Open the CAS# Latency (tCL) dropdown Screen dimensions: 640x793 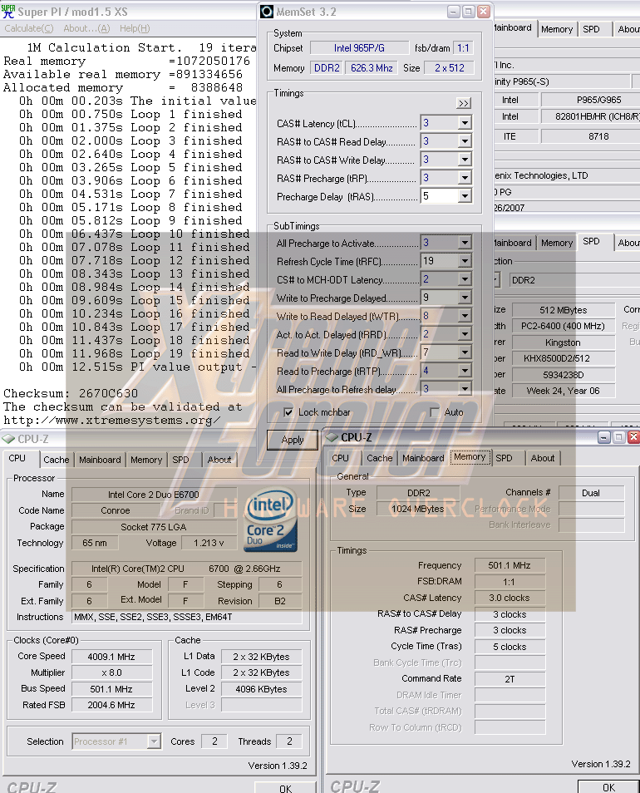click(x=465, y=123)
